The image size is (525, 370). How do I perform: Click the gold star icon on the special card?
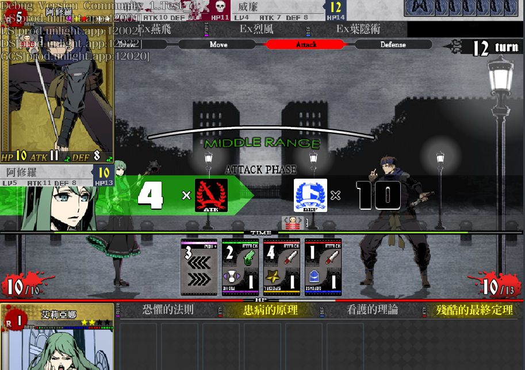(x=273, y=276)
